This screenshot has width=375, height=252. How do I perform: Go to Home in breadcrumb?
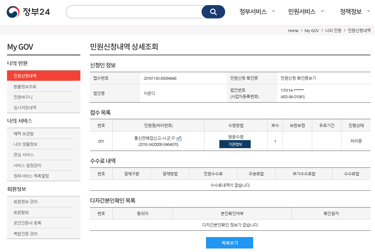coord(293,31)
